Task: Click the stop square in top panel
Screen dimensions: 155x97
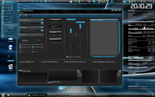Action: coord(46,1)
